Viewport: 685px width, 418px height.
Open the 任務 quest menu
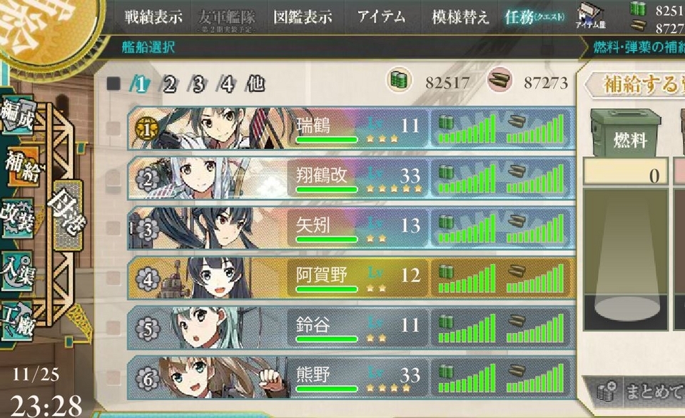tap(534, 17)
